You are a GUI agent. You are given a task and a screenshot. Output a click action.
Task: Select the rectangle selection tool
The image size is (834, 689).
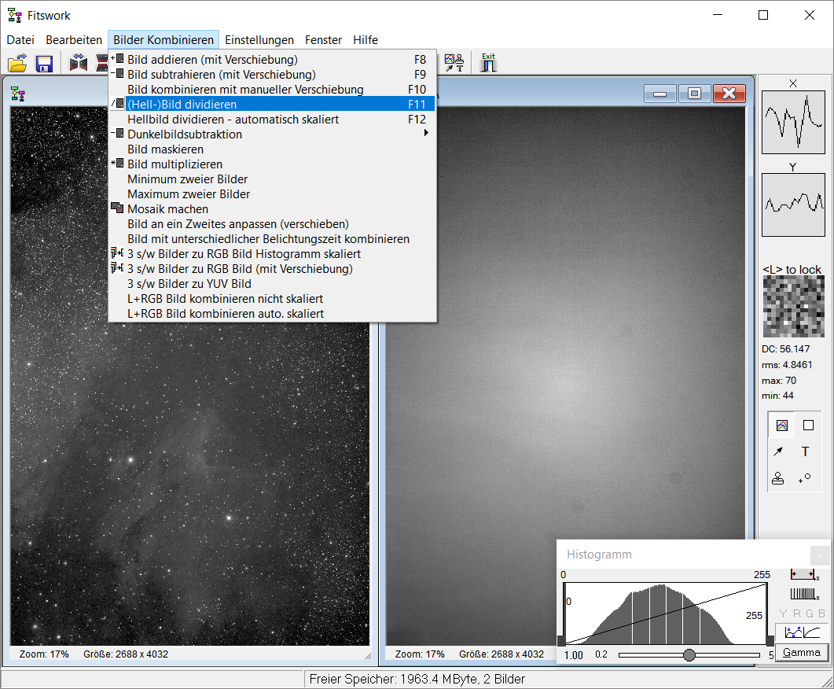pyautogui.click(x=808, y=426)
